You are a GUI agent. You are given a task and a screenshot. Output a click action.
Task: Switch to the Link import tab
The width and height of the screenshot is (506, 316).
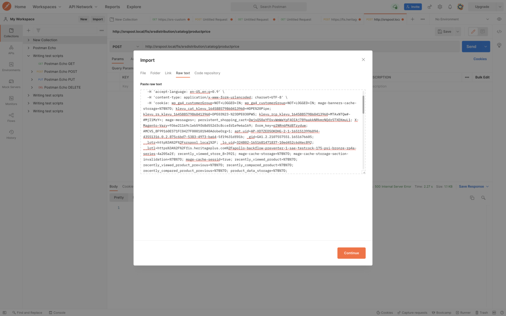(x=168, y=73)
